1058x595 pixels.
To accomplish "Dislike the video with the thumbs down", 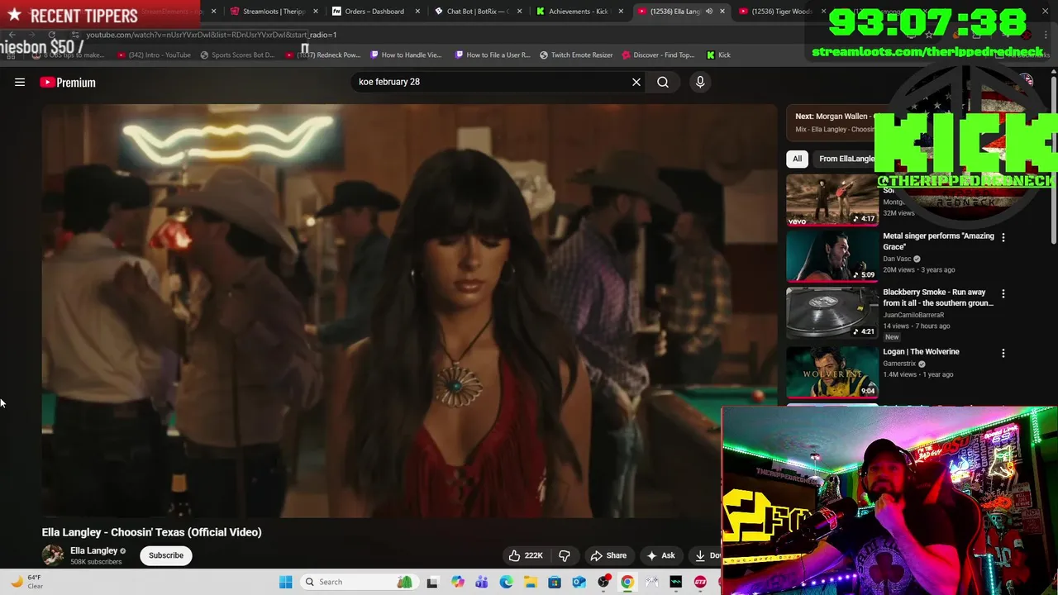I will (565, 555).
